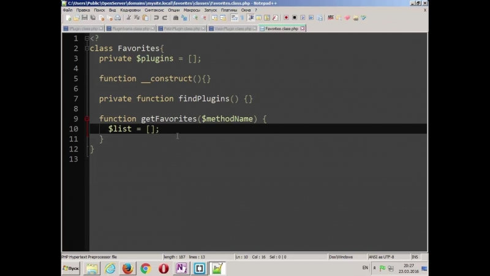Click the Undo arrow icon
Viewport: 490px width, 276px height.
156,18
